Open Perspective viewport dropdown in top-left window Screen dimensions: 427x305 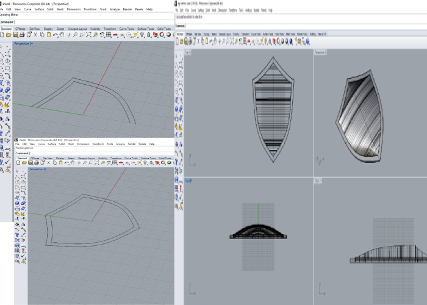[x=32, y=43]
